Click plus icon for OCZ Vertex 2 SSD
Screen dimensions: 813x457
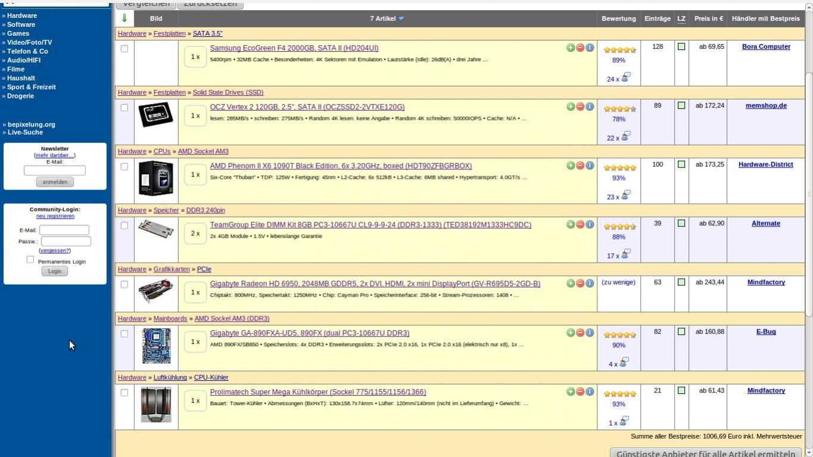click(571, 107)
